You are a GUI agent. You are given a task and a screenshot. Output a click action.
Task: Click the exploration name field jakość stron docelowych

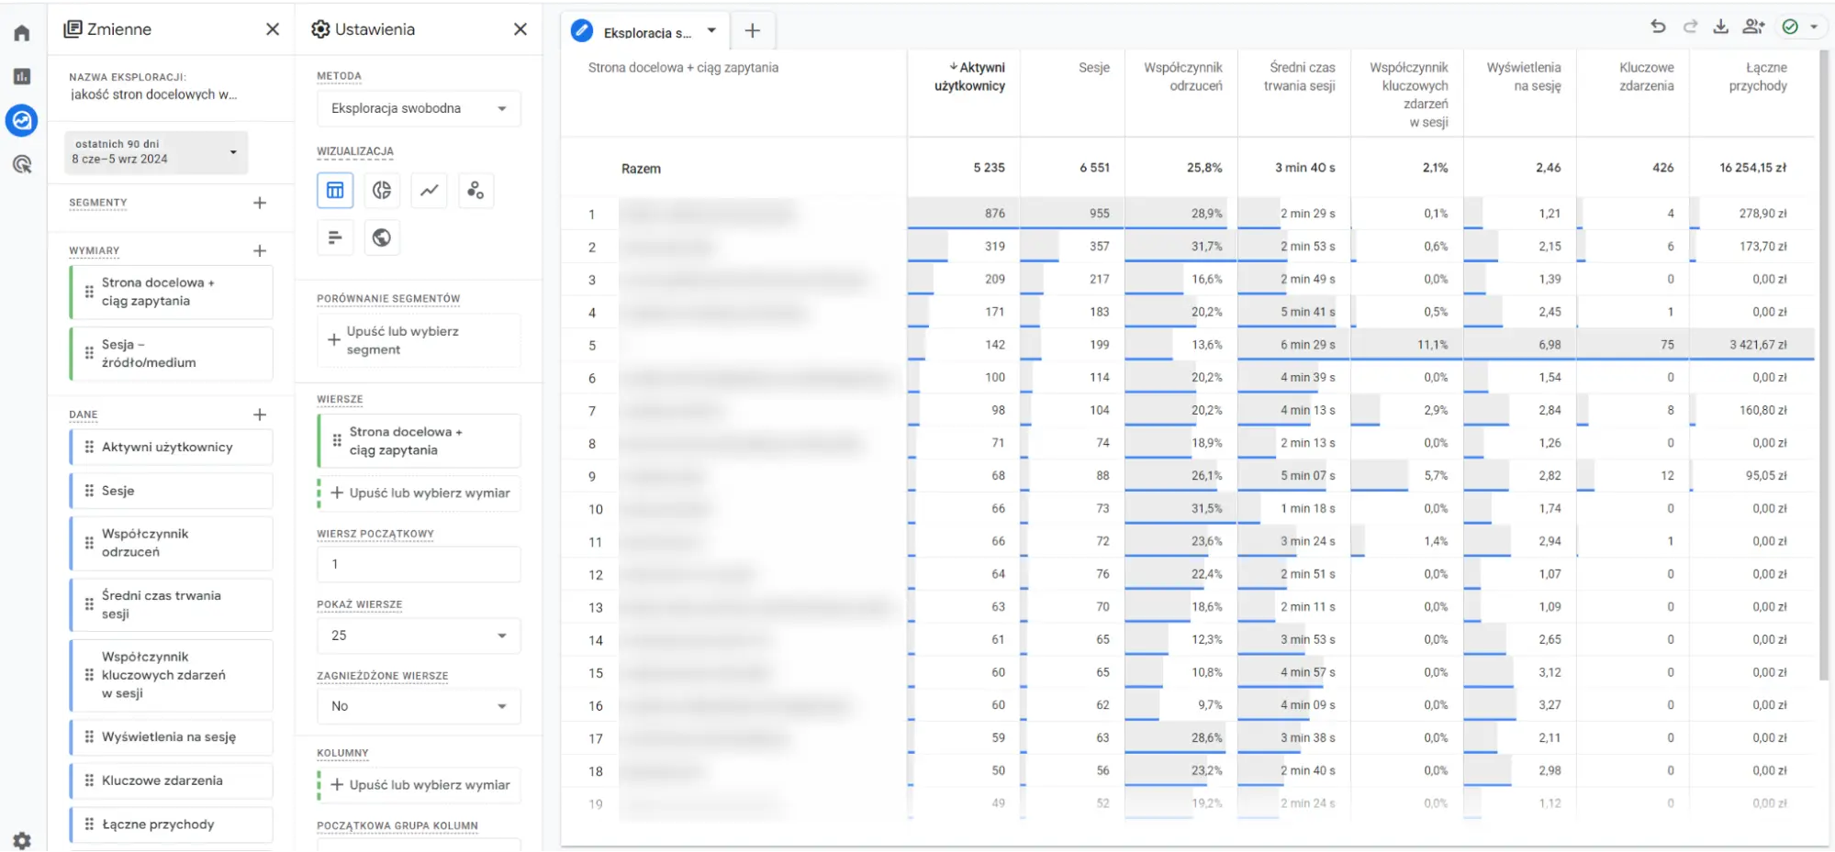154,94
